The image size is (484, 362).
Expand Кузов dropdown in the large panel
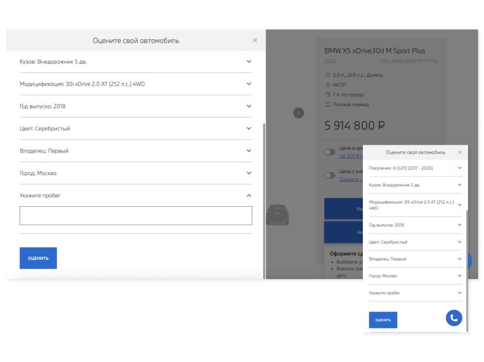[x=248, y=61]
